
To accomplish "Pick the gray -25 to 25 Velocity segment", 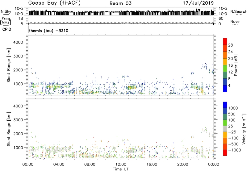I will tap(225, 129).
